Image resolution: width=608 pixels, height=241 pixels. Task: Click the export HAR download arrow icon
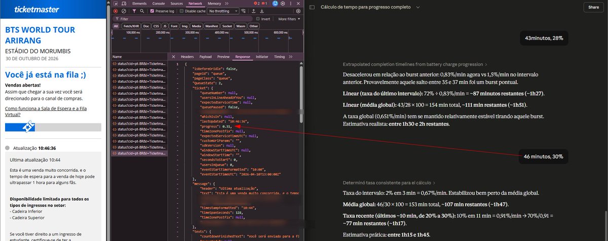pos(262,11)
